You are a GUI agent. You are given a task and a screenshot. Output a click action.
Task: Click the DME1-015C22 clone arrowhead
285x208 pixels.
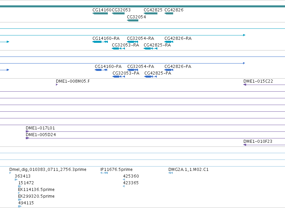point(245,85)
